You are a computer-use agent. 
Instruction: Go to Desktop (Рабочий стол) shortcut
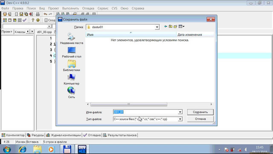point(71,52)
